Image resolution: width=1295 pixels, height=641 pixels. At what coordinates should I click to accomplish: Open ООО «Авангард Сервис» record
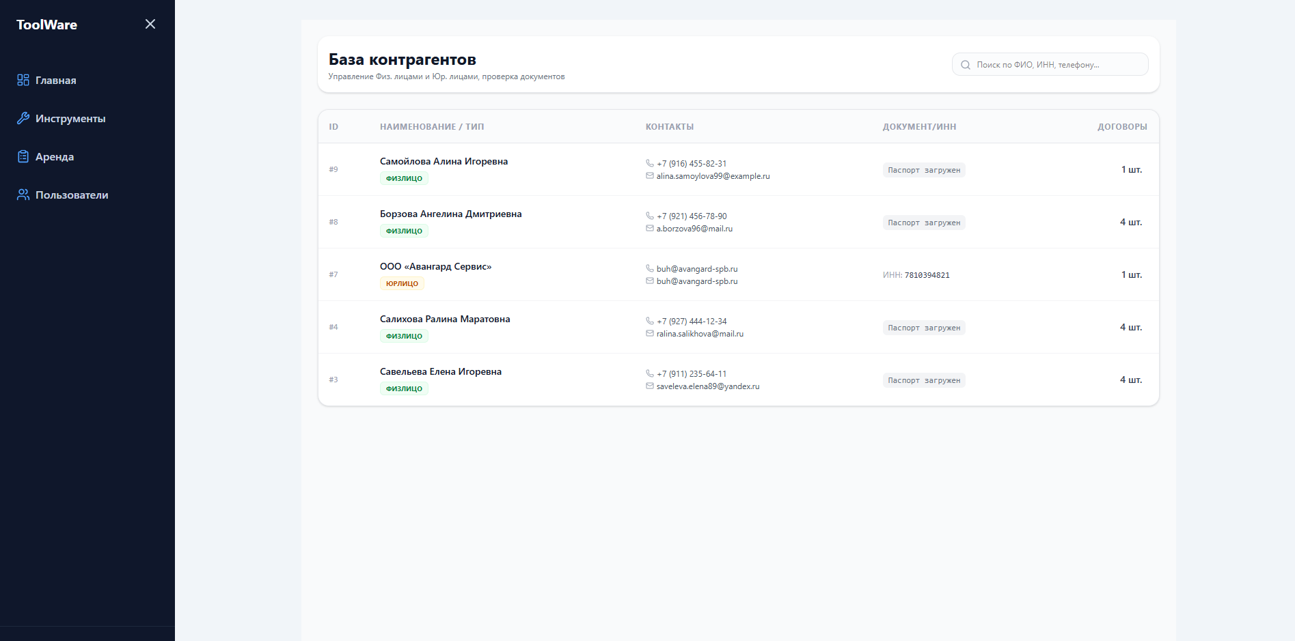[x=435, y=266]
